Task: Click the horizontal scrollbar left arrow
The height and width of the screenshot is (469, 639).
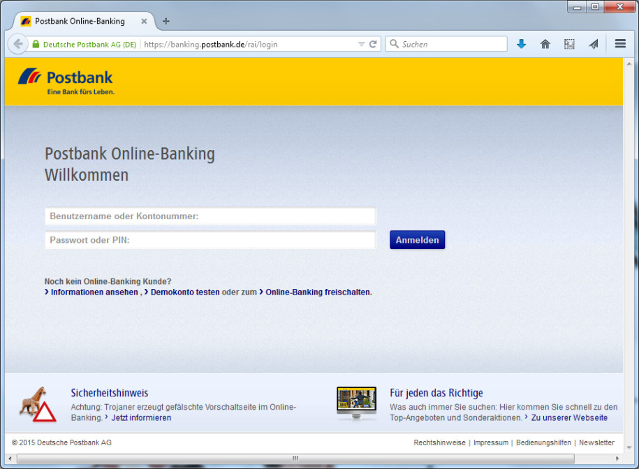Action: click(x=10, y=459)
